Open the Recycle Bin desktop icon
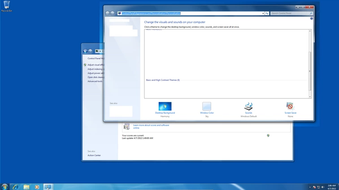The width and height of the screenshot is (339, 190). coord(6,6)
